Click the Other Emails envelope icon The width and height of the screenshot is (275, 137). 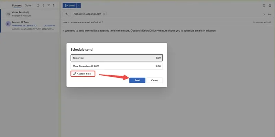tap(8, 14)
